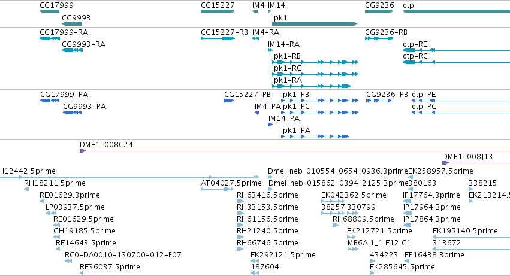Click protein IM4-PA
Image resolution: width=510 pixels, height=276 pixels.
pos(256,113)
